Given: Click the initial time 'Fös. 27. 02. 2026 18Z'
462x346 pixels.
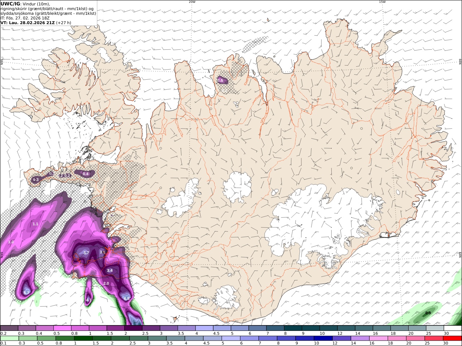Looking at the screenshot, I should click(x=28, y=18).
